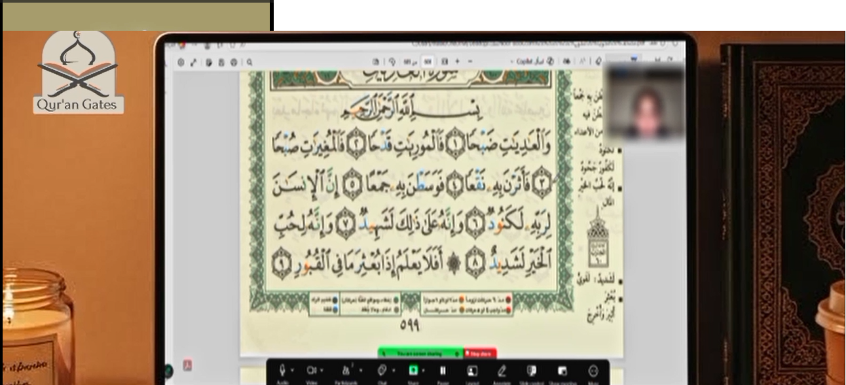846x385 pixels.
Task: Click the Slide control icon
Action: click(532, 371)
